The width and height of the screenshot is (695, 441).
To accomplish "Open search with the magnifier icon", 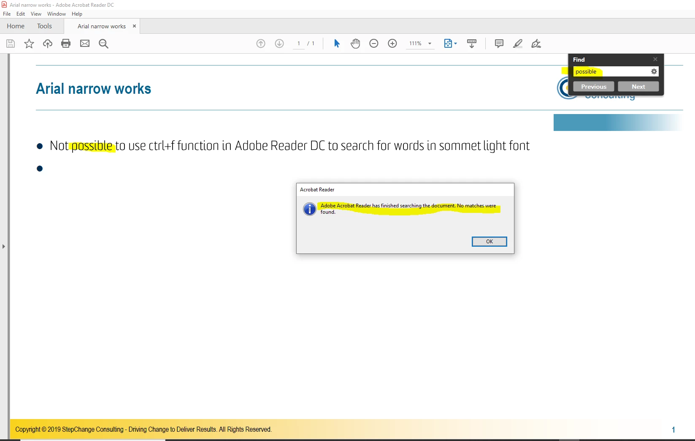I will (103, 44).
